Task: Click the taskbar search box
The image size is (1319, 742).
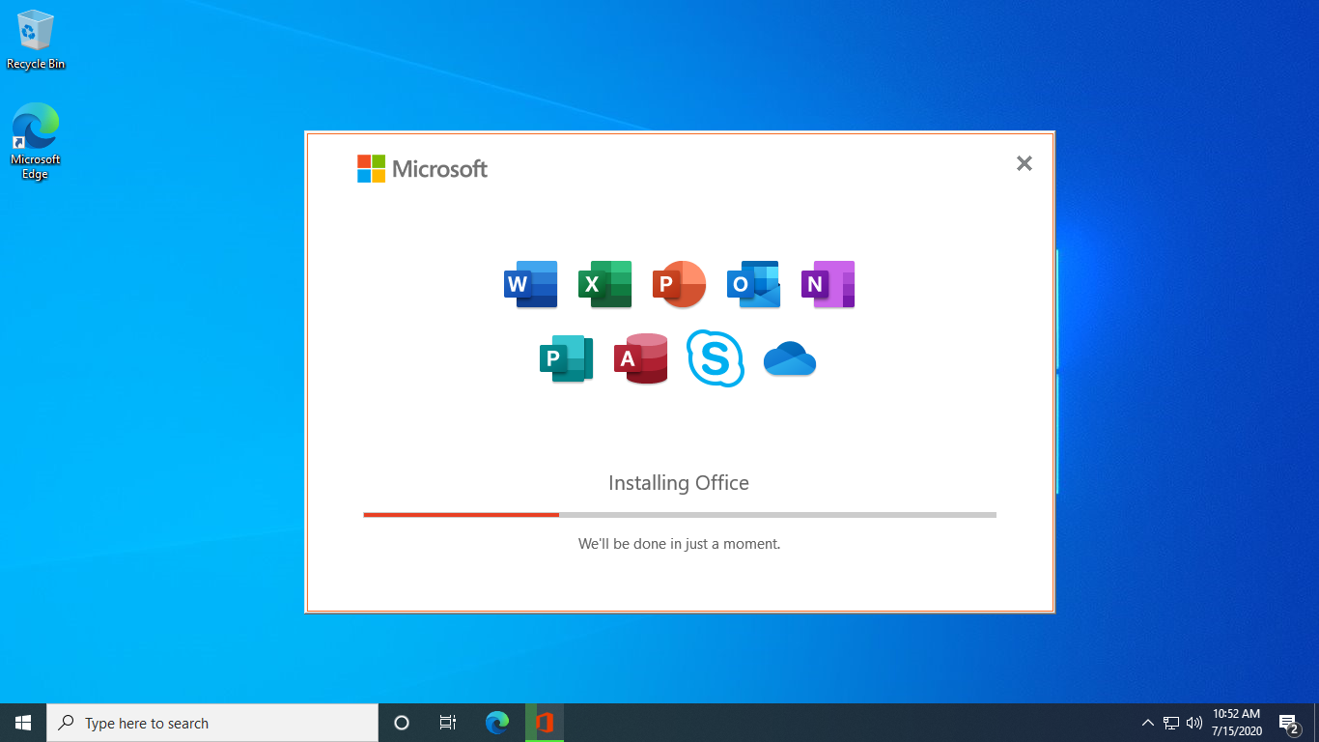Action: (x=212, y=723)
